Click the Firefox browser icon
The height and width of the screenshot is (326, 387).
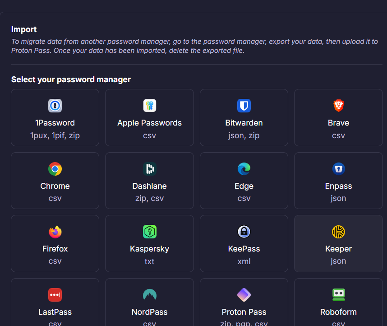(55, 232)
